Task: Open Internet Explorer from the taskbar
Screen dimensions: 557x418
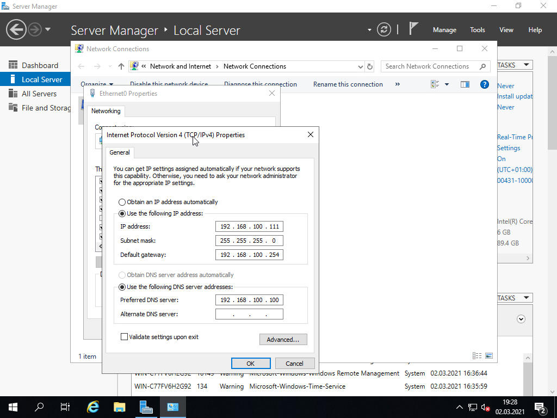Action: (92, 407)
